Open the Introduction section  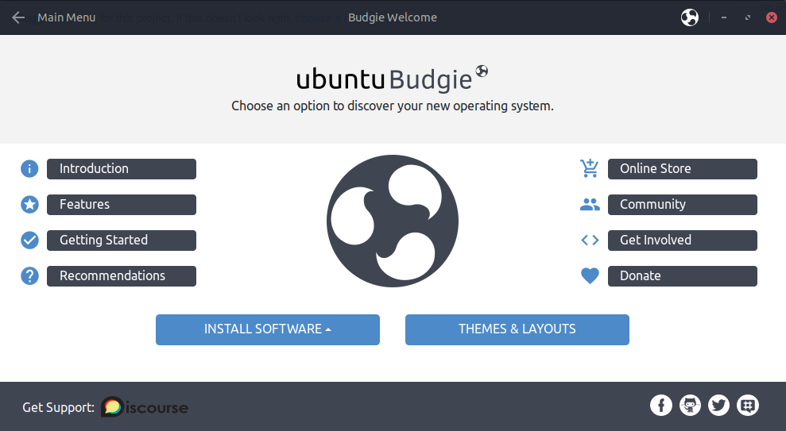(x=122, y=169)
